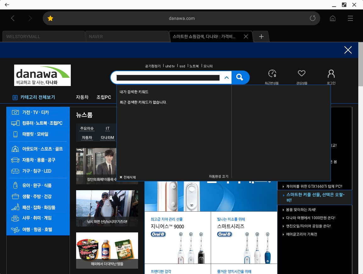Click the page vertical scrollbar
Image resolution: width=363 pixels, height=274 pixels.
360,64
